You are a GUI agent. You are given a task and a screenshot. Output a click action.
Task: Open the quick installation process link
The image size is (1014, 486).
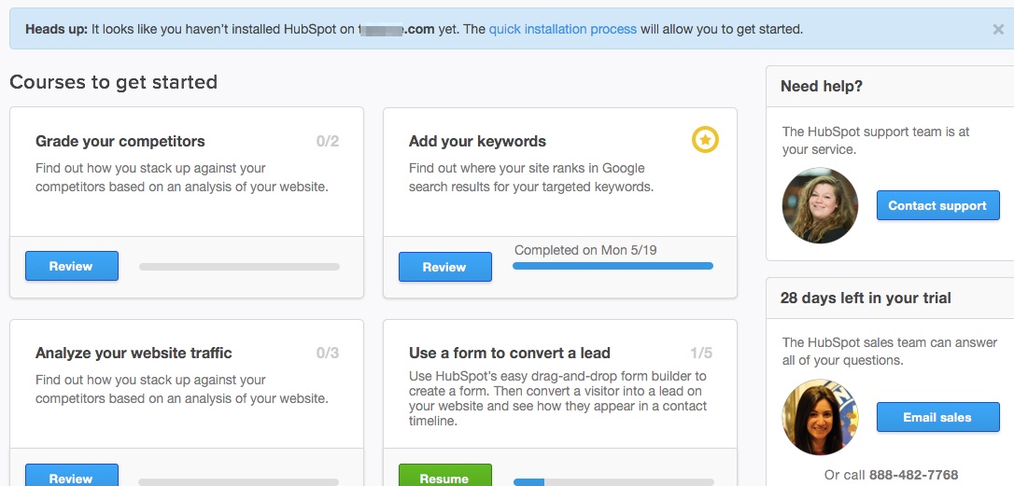point(563,29)
